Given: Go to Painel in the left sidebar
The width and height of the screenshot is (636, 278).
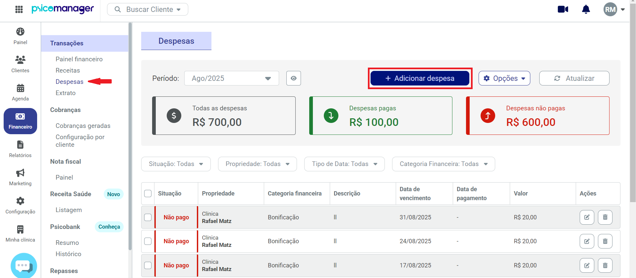Looking at the screenshot, I should coord(20,36).
